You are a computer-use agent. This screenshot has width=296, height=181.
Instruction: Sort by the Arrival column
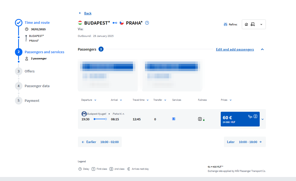pyautogui.click(x=116, y=100)
